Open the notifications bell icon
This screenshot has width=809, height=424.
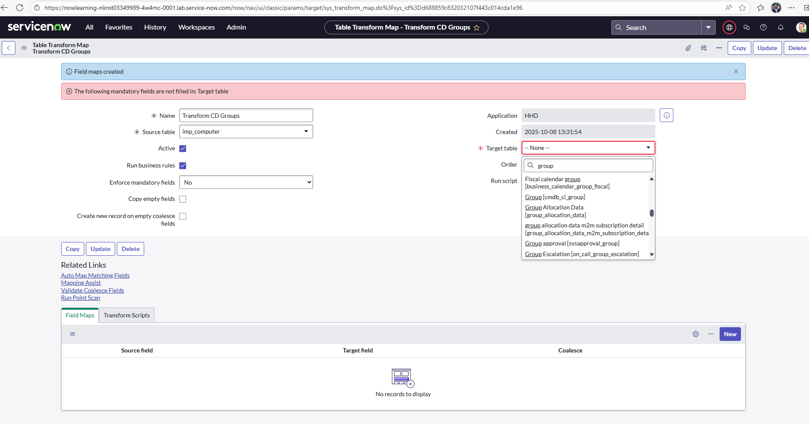tap(781, 27)
